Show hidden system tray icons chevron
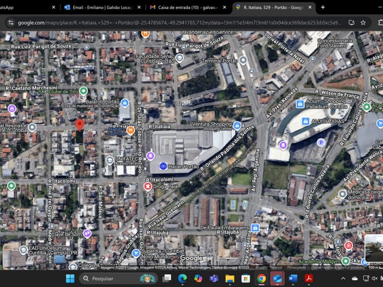The width and height of the screenshot is (383, 287). (343, 279)
